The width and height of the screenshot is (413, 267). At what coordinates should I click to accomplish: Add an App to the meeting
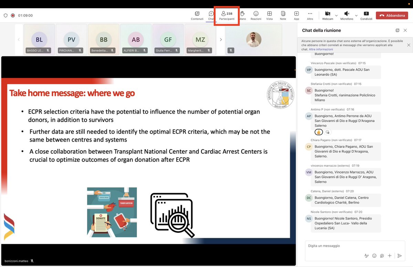click(296, 15)
